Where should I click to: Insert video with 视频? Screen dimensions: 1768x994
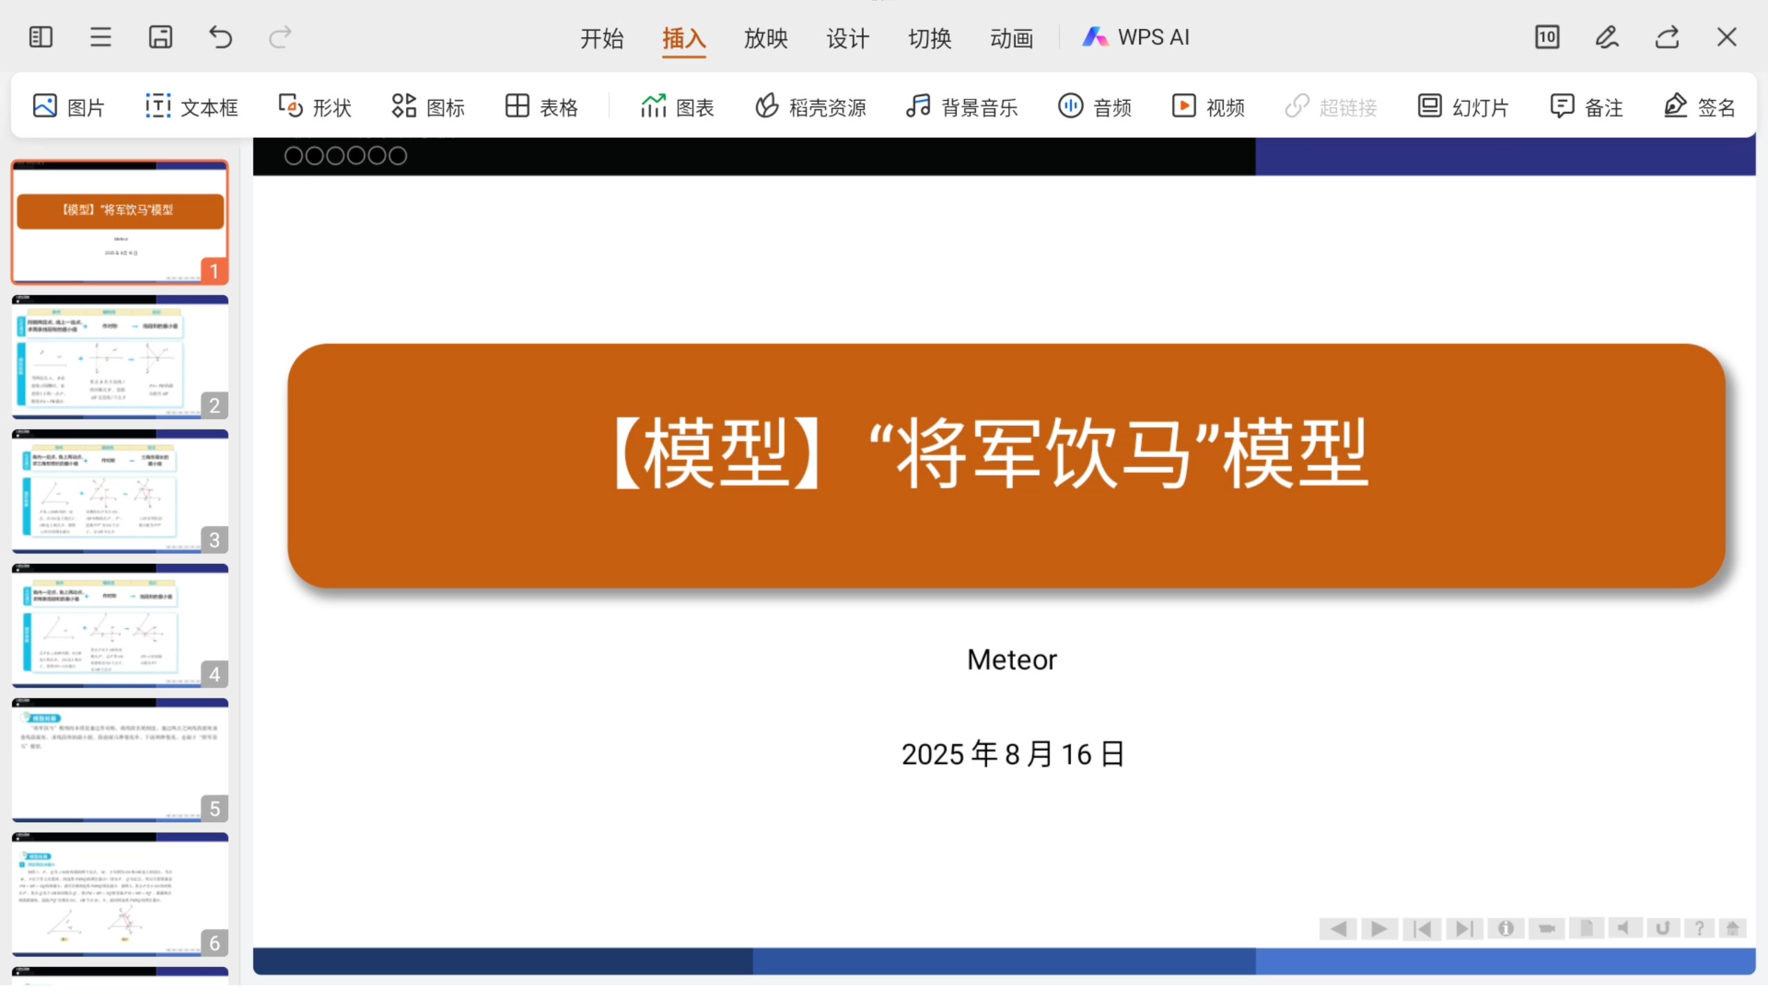pyautogui.click(x=1208, y=107)
